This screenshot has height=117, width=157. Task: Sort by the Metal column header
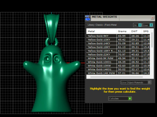coord(101,31)
